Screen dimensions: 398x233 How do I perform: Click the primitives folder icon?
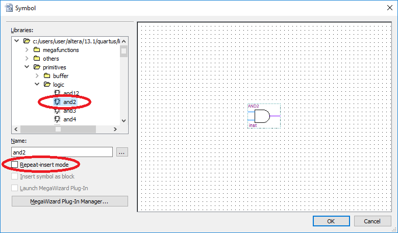(x=37, y=67)
